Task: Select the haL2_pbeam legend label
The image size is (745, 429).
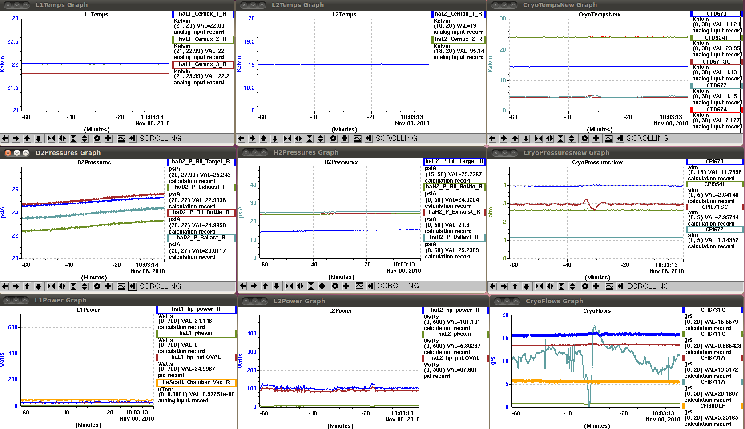Action: pos(455,334)
